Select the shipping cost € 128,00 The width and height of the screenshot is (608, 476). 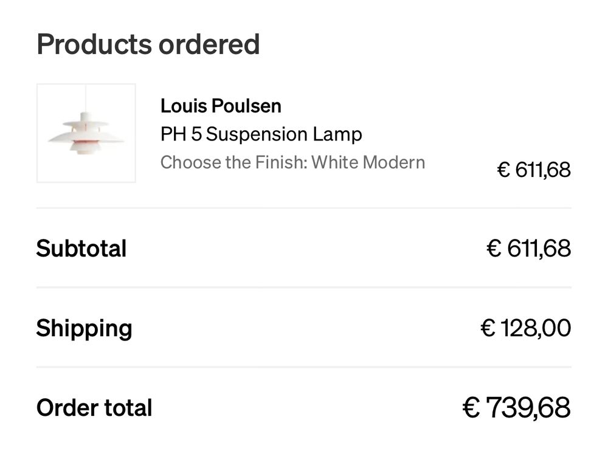(525, 328)
